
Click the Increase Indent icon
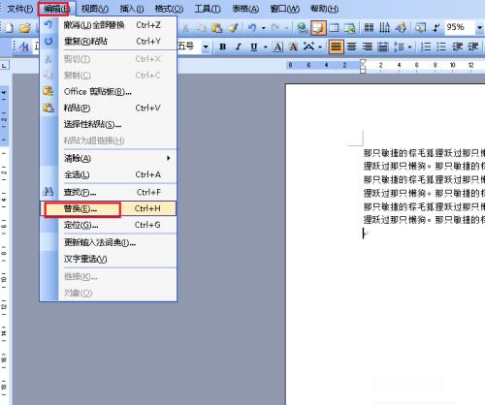click(x=473, y=47)
